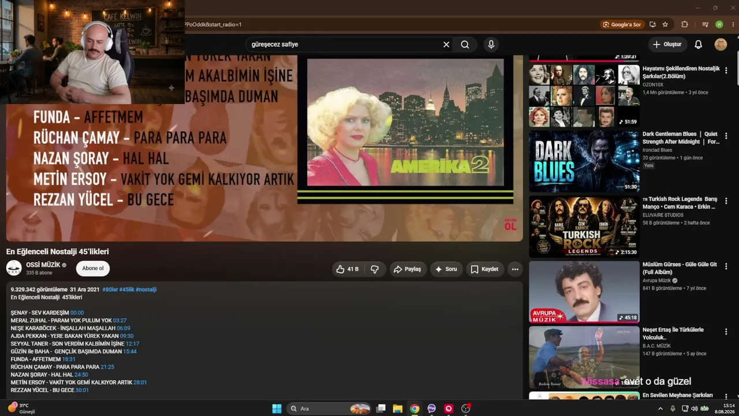Click the #80ler hashtag
739x416 pixels.
[110, 289]
